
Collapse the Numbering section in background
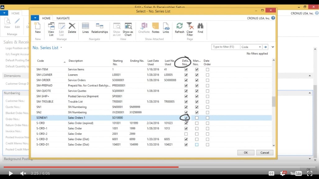point(310,93)
